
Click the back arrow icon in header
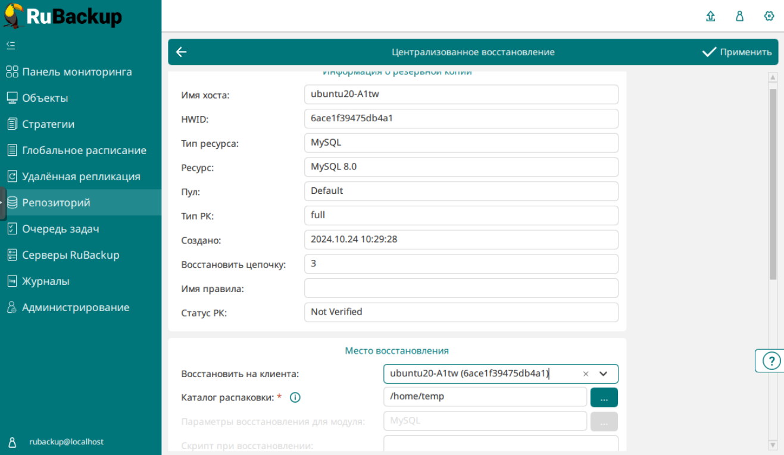point(182,52)
